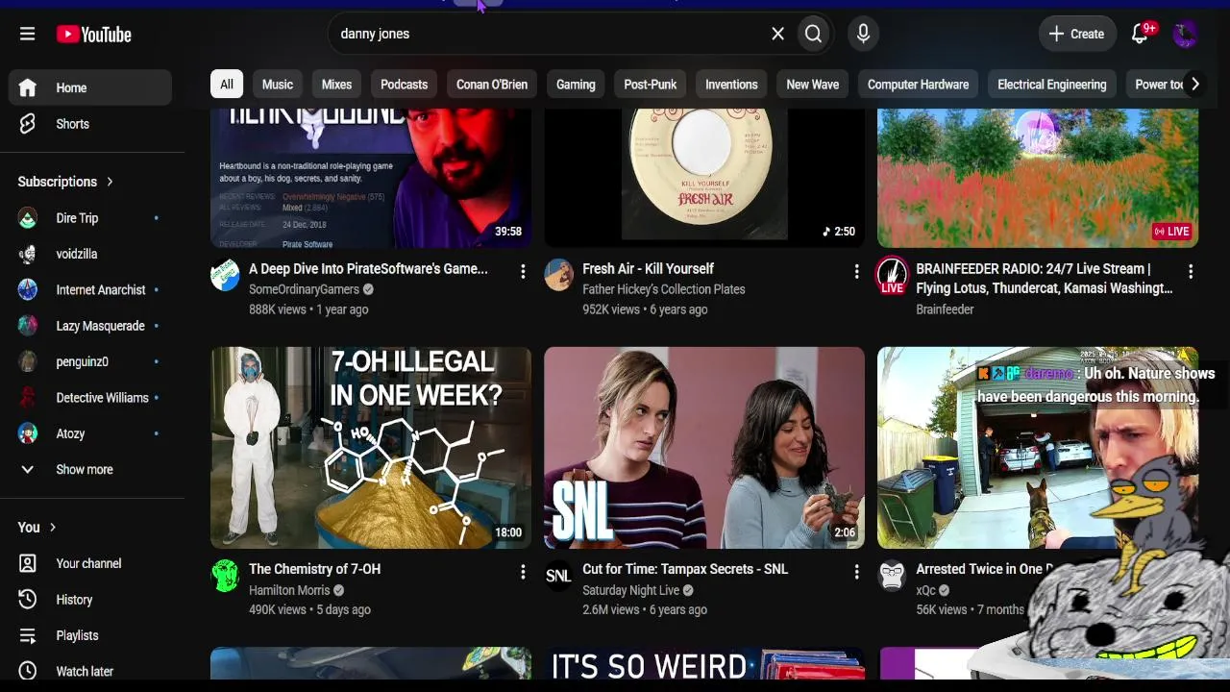Open the Create menu
The height and width of the screenshot is (692, 1230).
coord(1077,34)
